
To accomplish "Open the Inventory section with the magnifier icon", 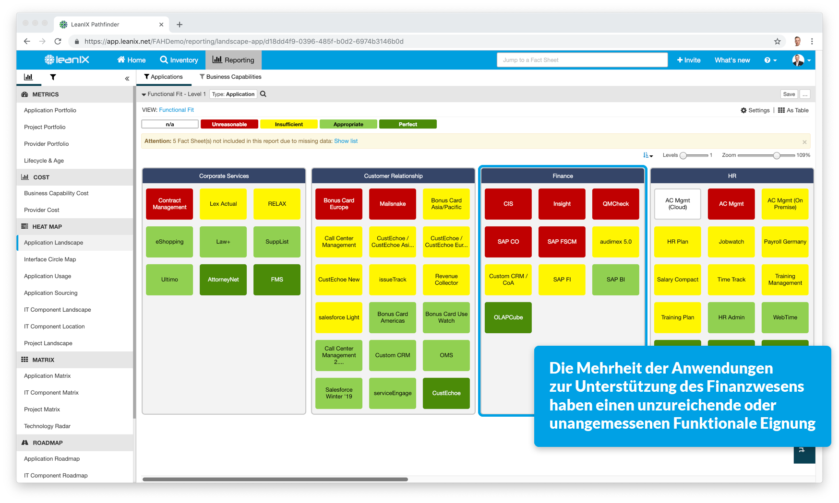I will pyautogui.click(x=163, y=60).
